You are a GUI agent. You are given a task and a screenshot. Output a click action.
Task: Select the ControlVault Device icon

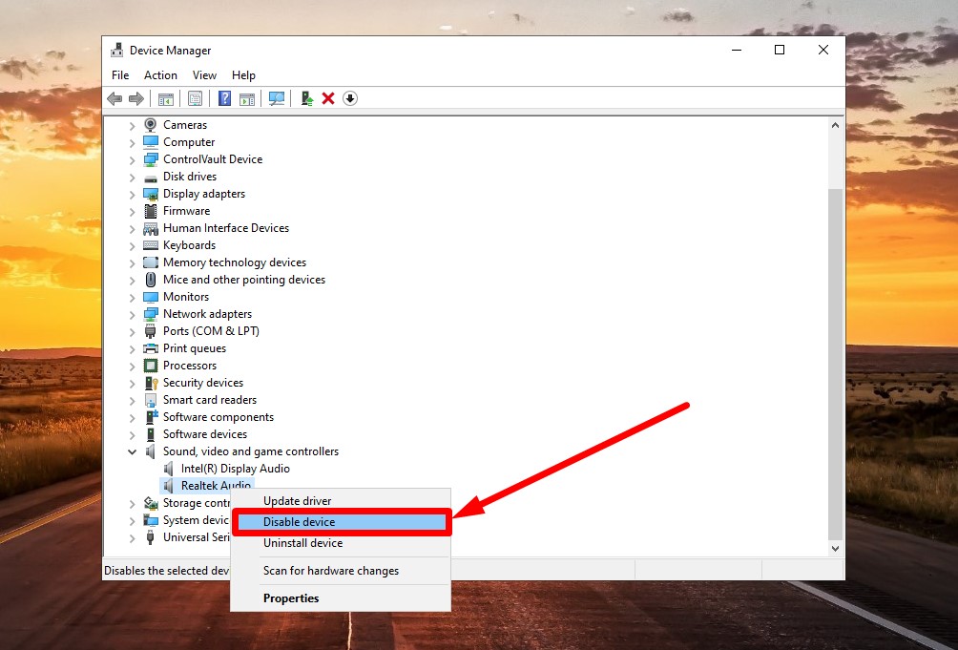[x=151, y=159]
